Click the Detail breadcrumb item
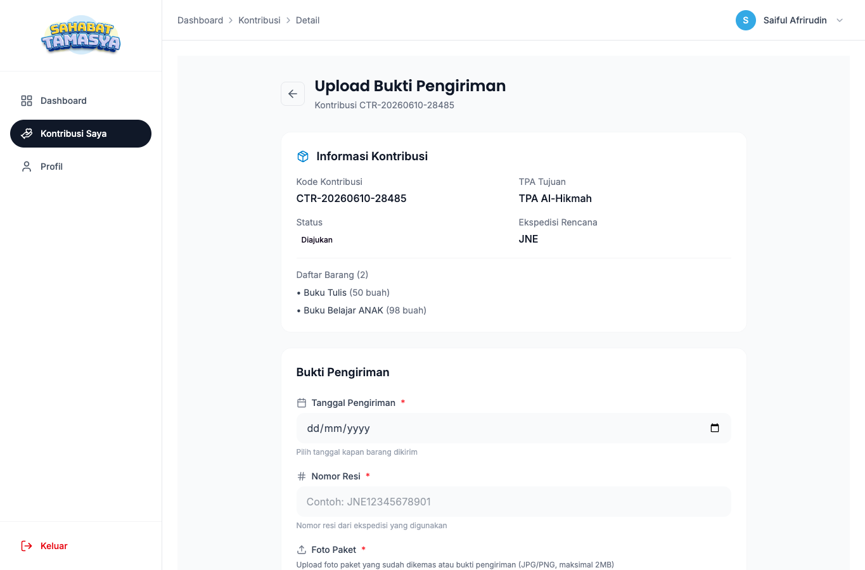Viewport: 865px width, 570px height. pos(307,20)
